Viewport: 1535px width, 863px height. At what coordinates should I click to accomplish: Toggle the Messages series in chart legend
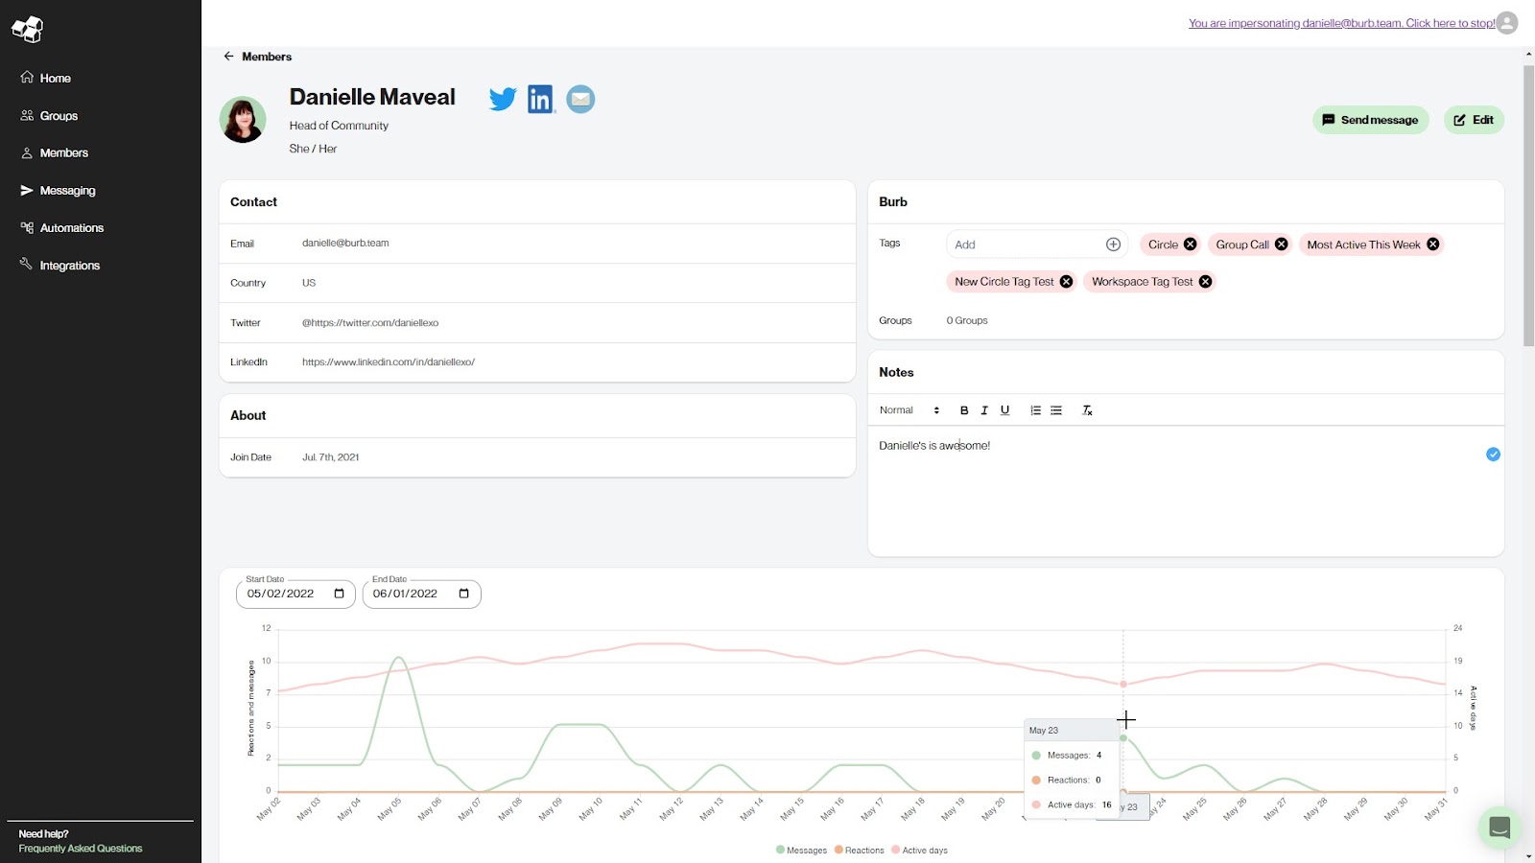pos(801,851)
